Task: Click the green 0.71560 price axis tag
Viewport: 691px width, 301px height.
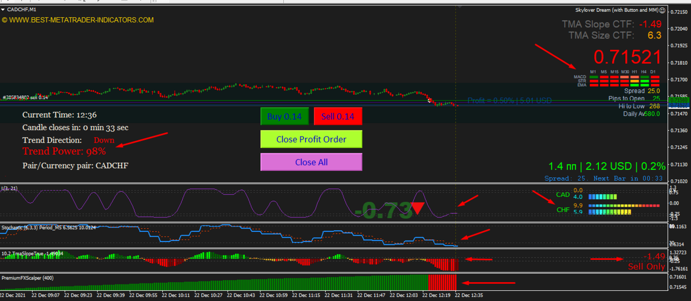Action: point(679,100)
